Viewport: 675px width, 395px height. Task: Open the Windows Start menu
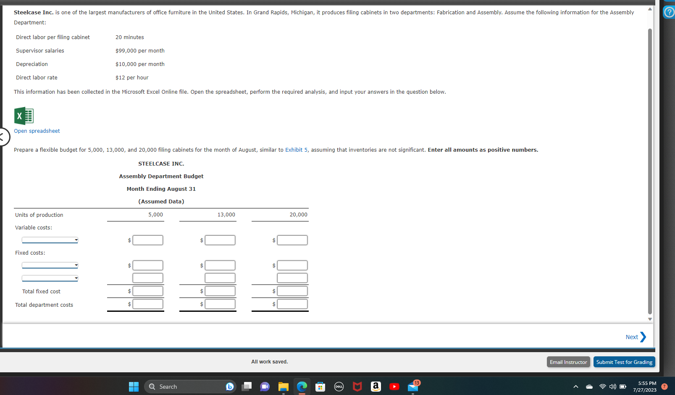134,386
